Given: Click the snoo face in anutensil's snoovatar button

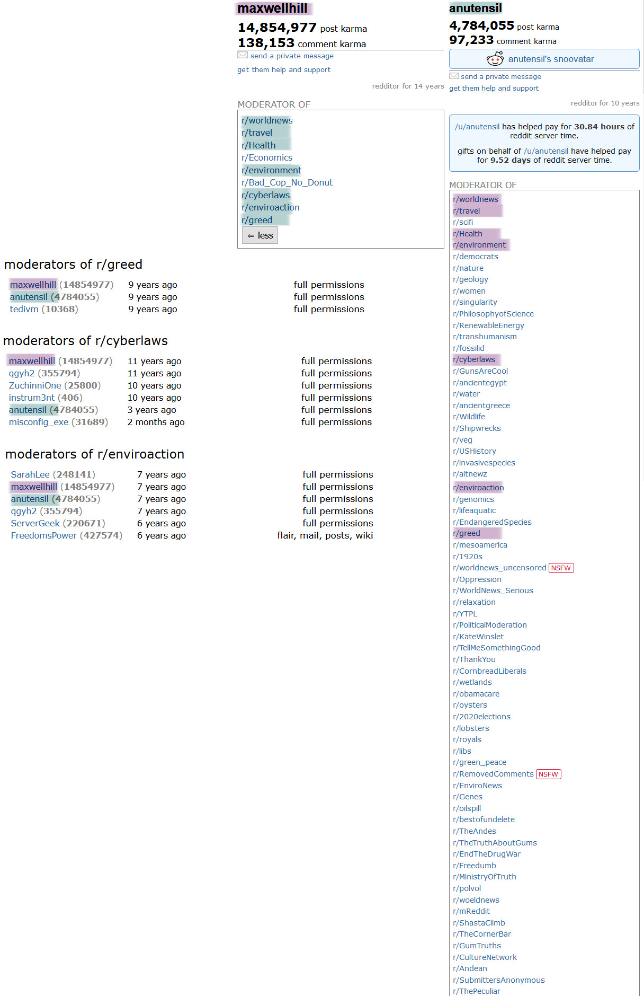Looking at the screenshot, I should [x=495, y=59].
